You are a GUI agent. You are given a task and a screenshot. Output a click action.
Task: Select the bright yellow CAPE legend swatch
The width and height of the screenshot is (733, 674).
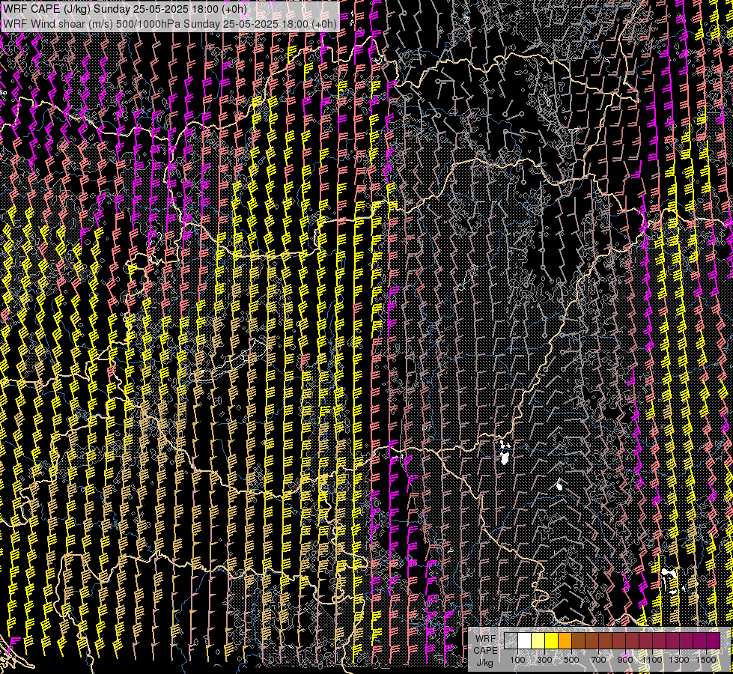[552, 640]
